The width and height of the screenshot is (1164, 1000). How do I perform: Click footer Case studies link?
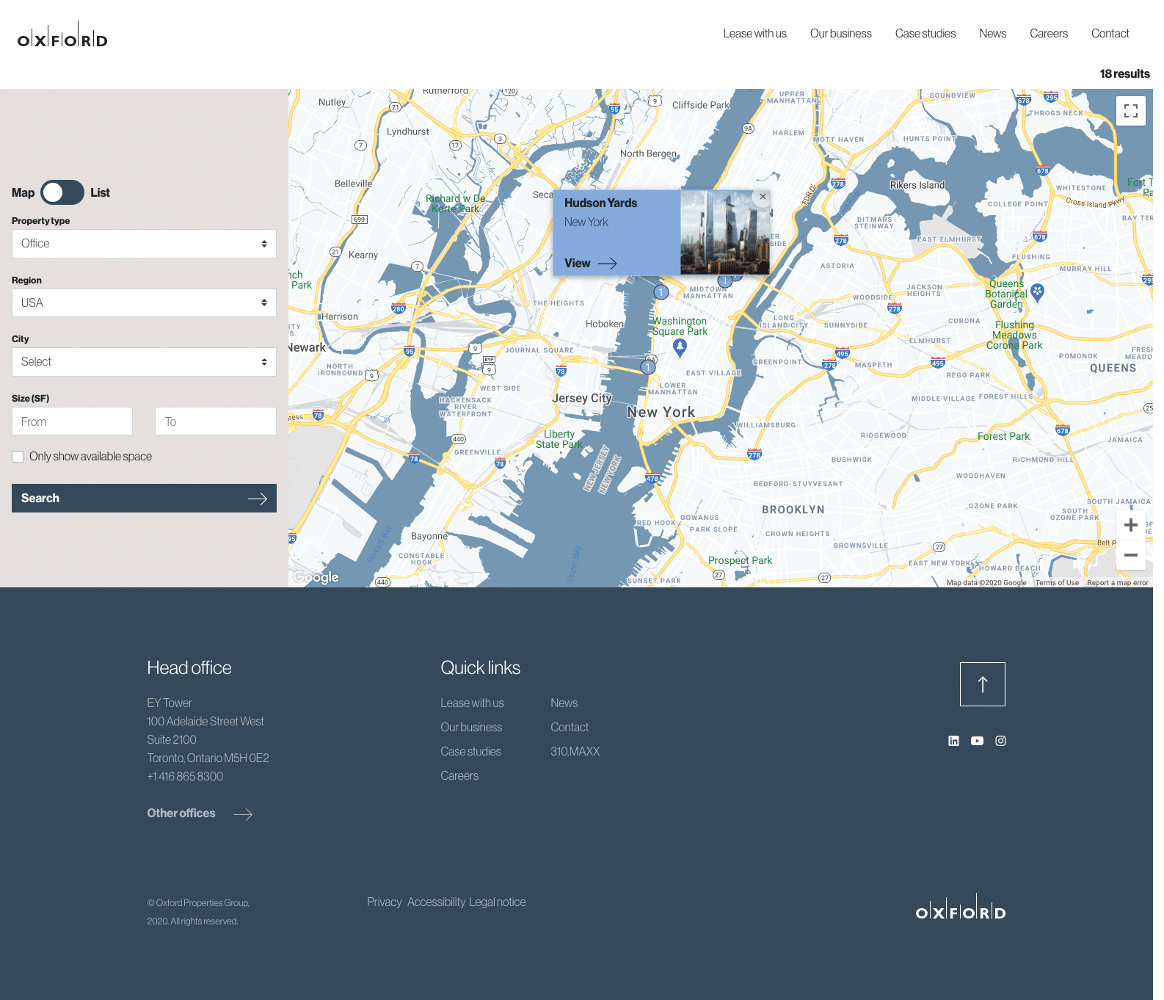[470, 751]
